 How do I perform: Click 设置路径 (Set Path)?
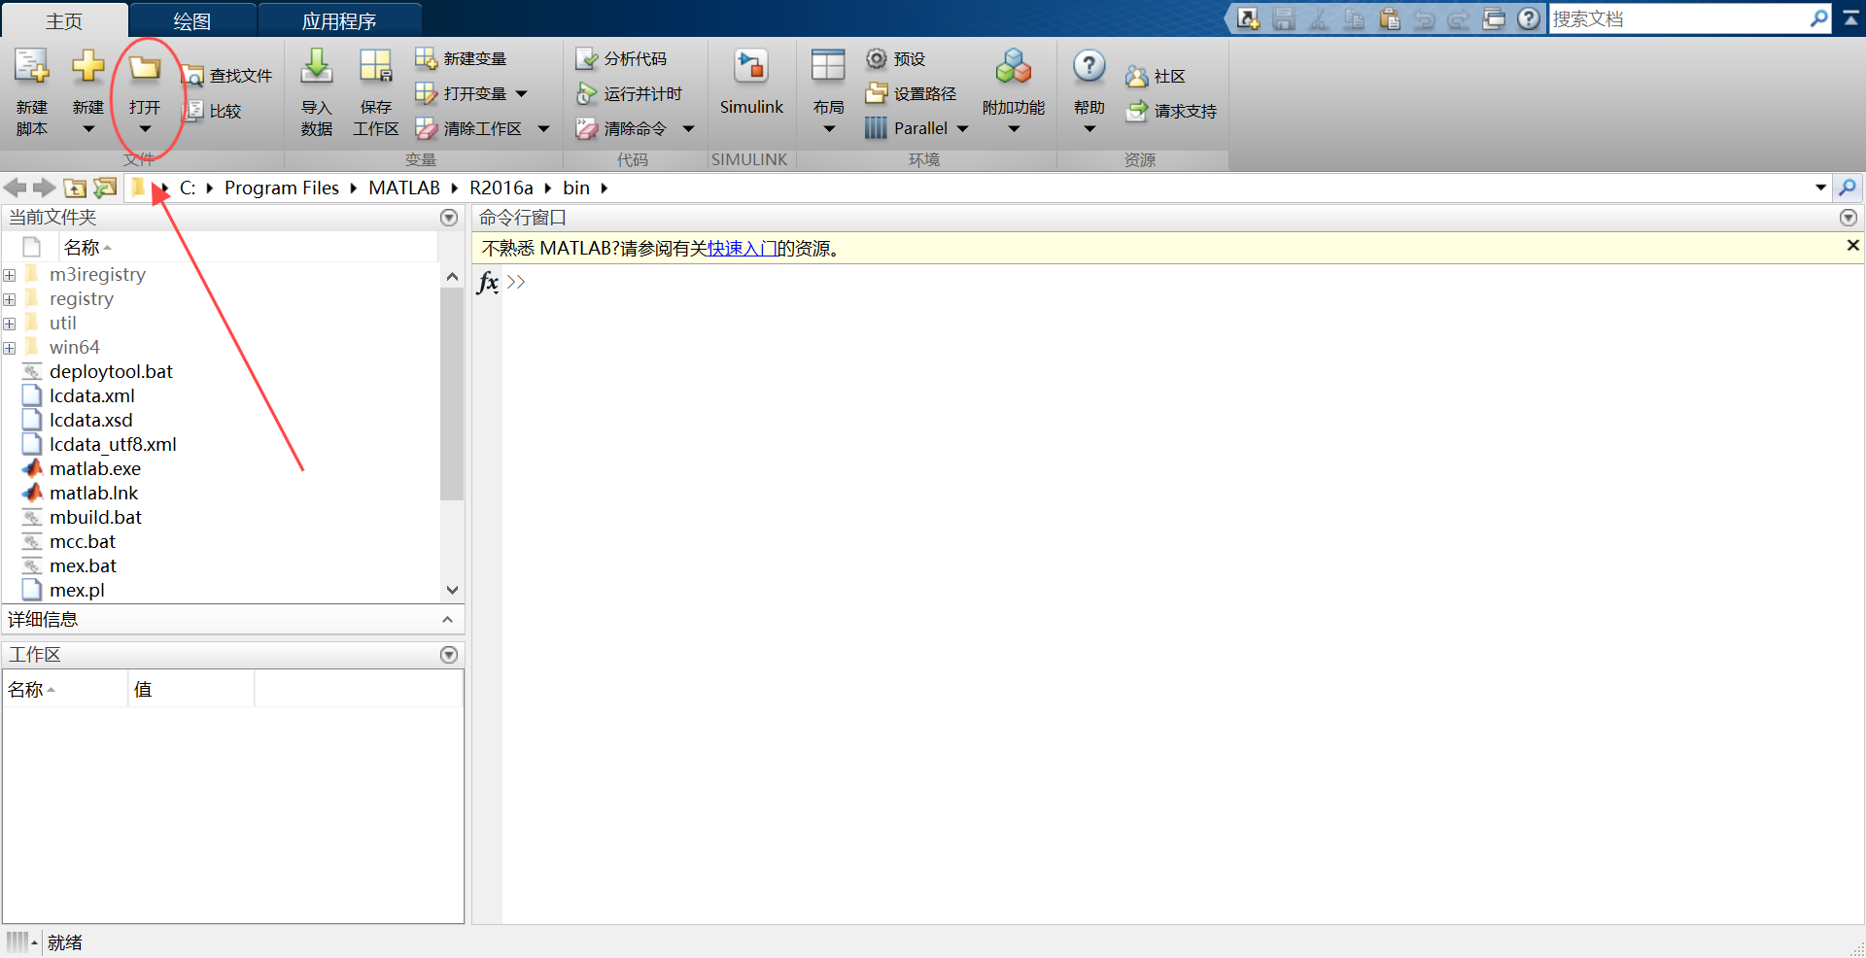click(912, 94)
